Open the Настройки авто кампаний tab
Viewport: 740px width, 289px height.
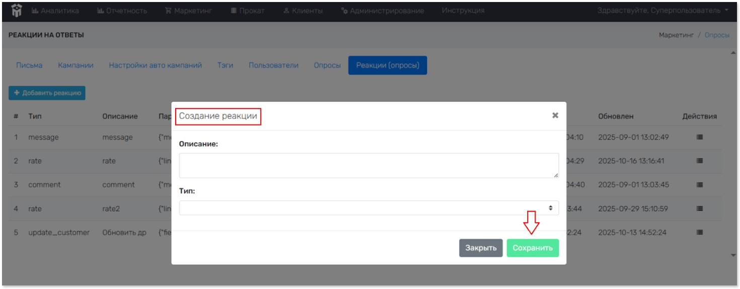pos(155,65)
